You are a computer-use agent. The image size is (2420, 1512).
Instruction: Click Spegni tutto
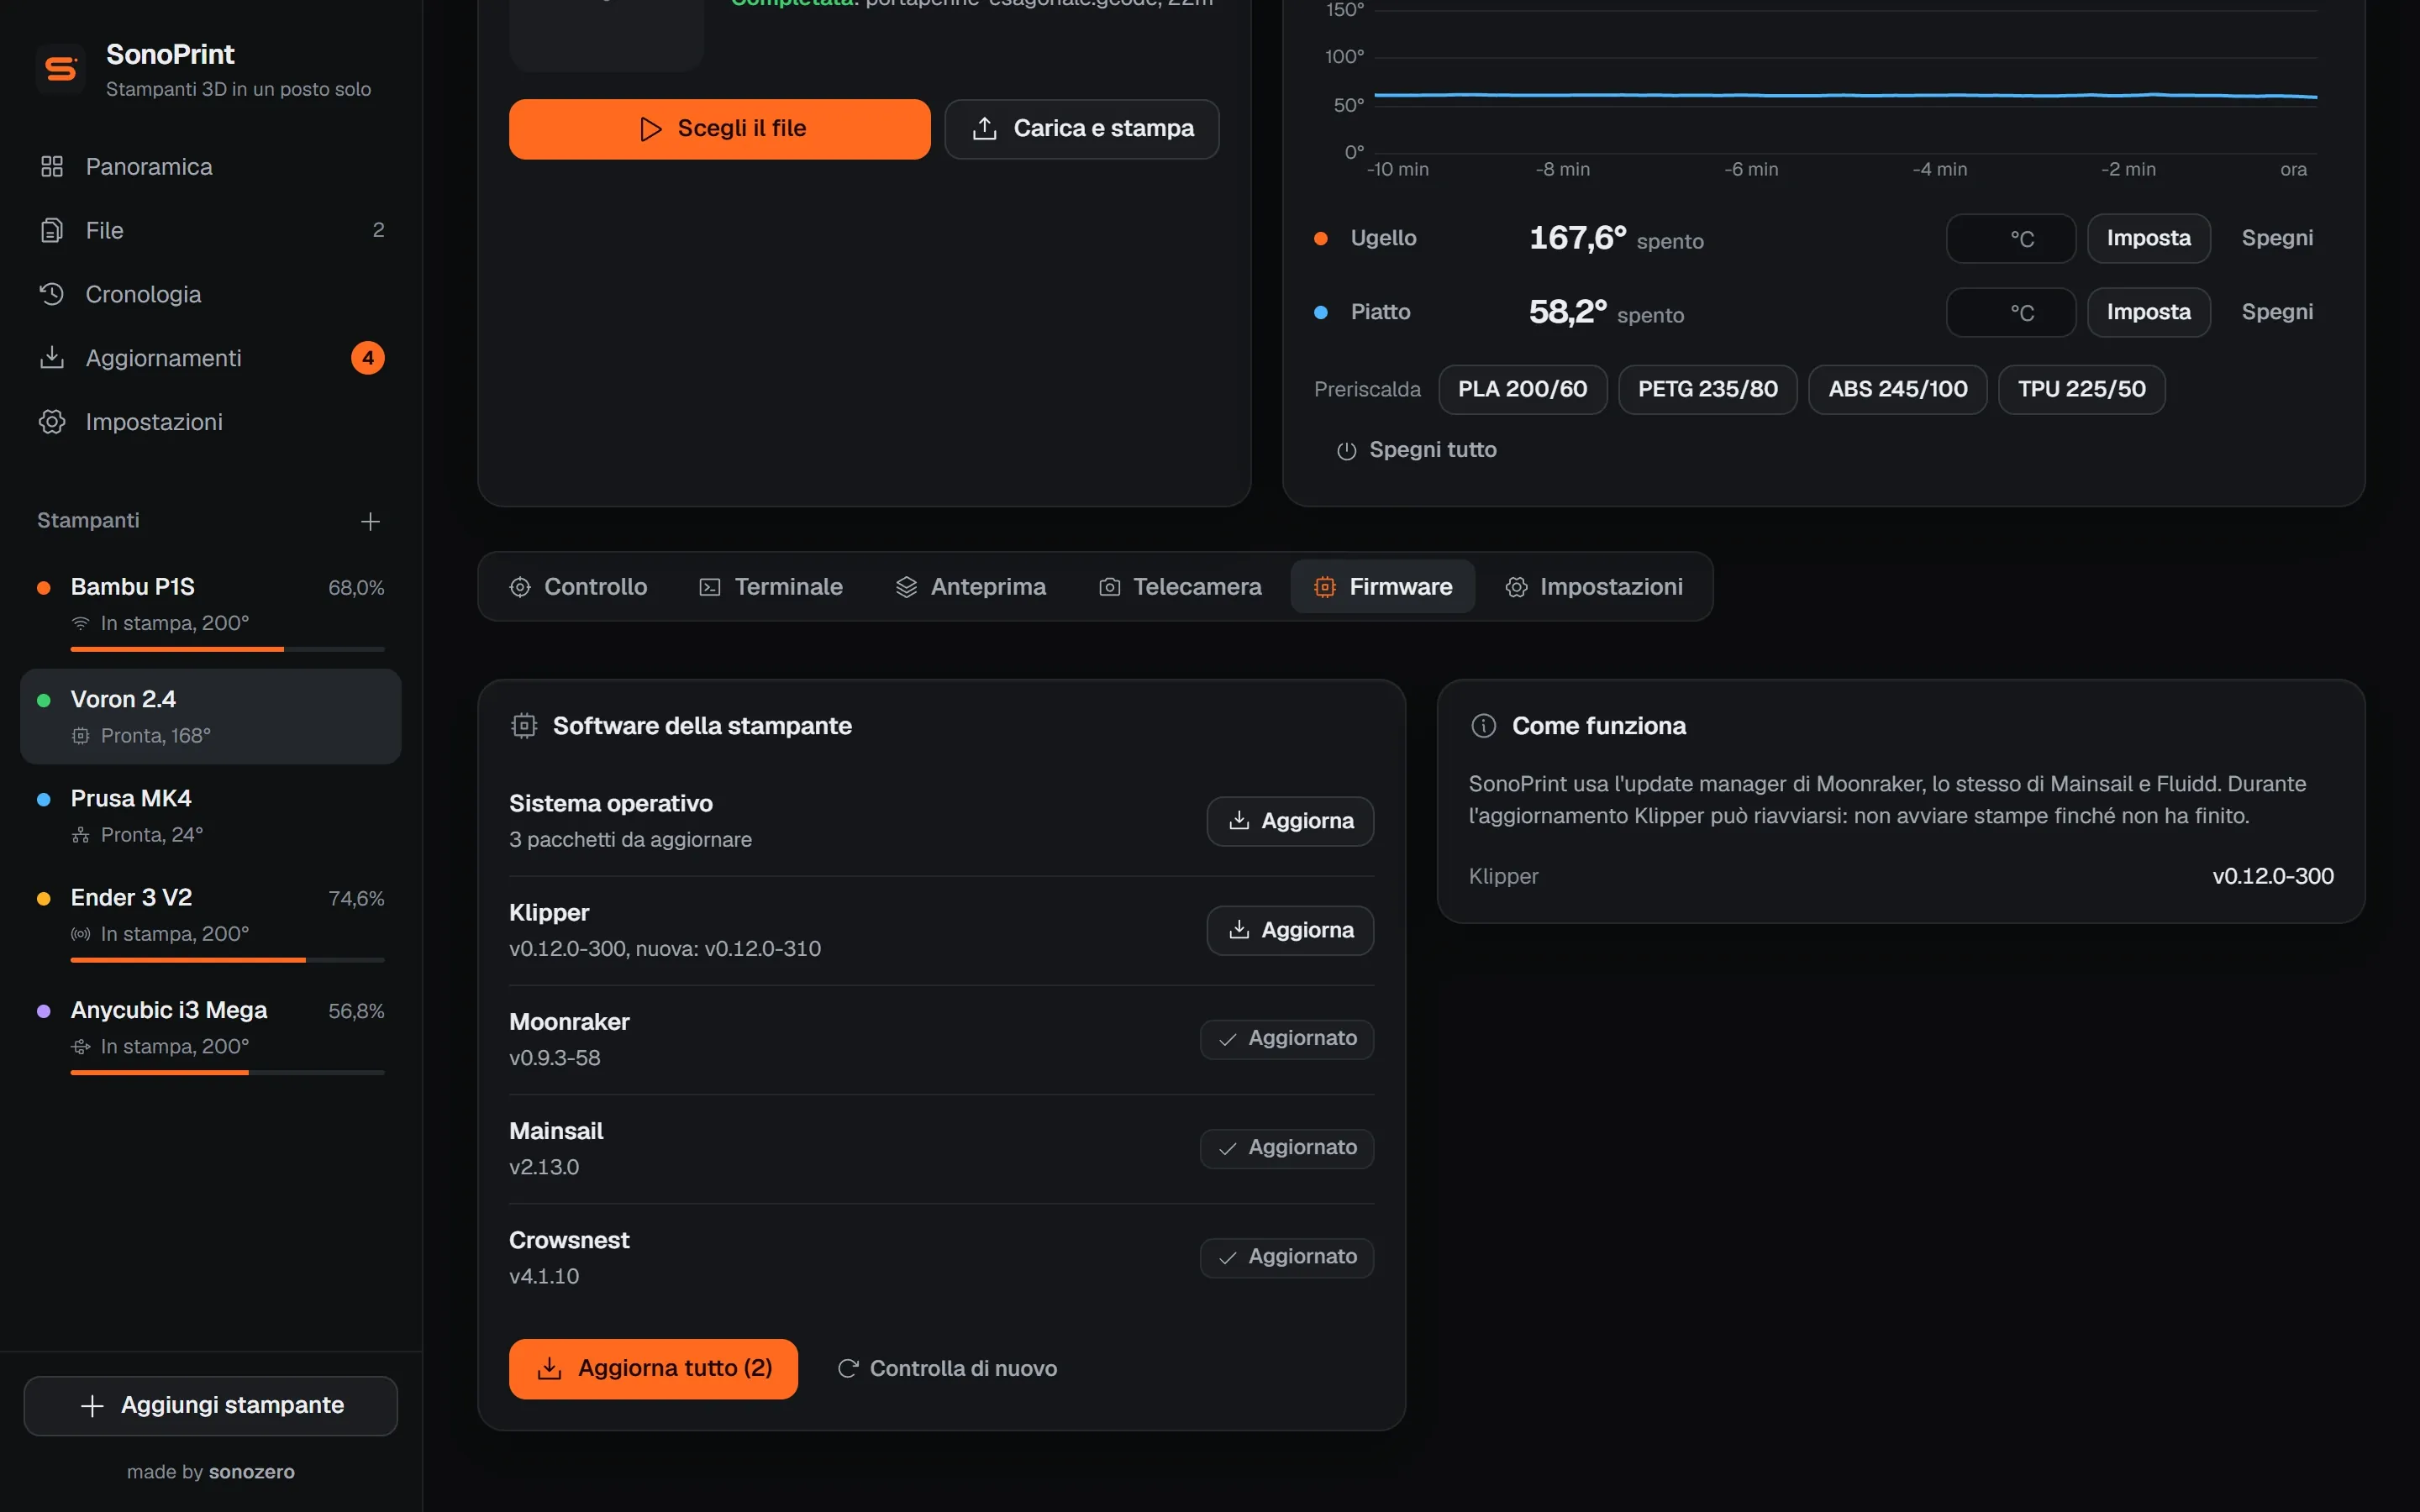[1417, 450]
